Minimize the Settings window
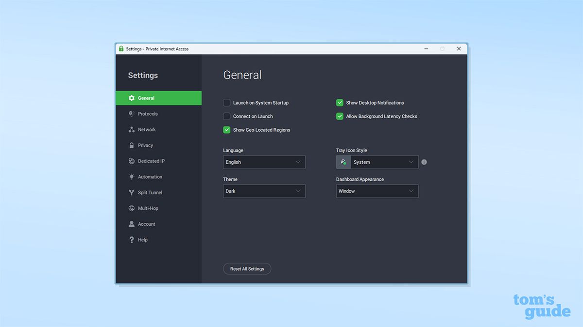The image size is (583, 327). point(426,48)
